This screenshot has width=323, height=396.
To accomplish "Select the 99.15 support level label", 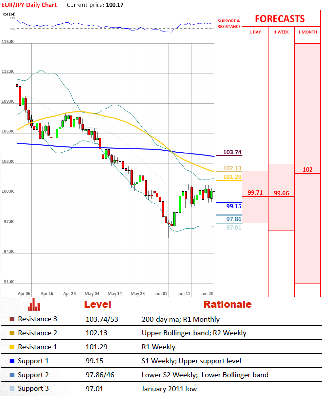I will pyautogui.click(x=234, y=206).
